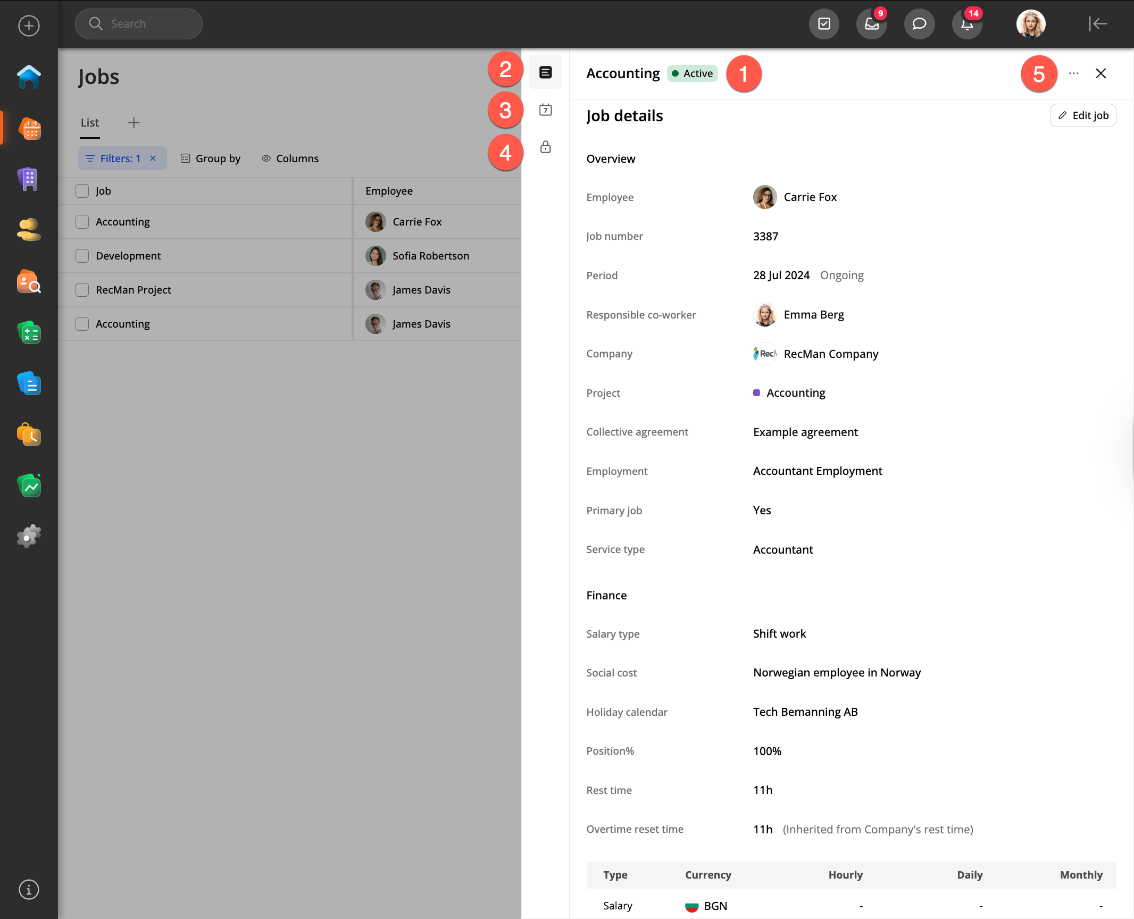Screen dimensions: 1134x919
Task: Add a new view tab with plus
Action: pos(134,123)
